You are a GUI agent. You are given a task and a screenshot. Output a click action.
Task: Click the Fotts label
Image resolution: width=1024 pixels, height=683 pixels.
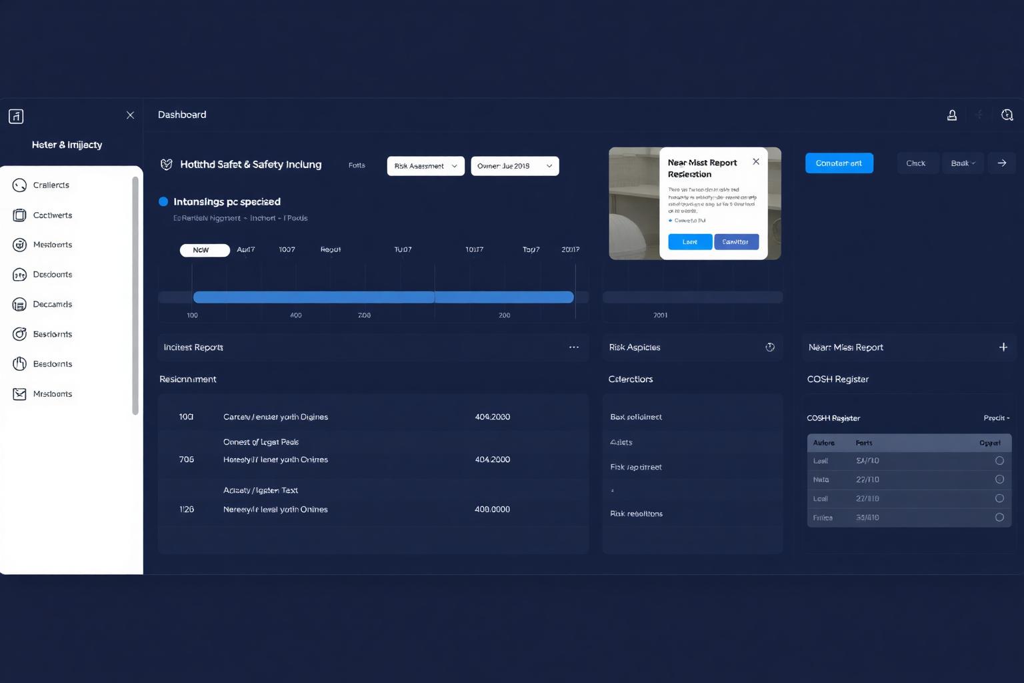pyautogui.click(x=357, y=165)
